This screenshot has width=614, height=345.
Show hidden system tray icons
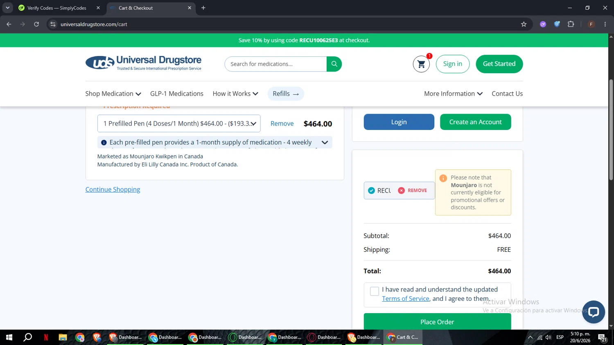point(530,337)
